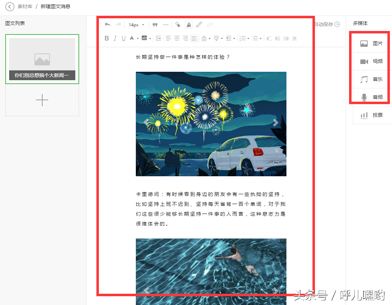Open numbered list style dropdown
392x305 pixels.
tap(248, 38)
